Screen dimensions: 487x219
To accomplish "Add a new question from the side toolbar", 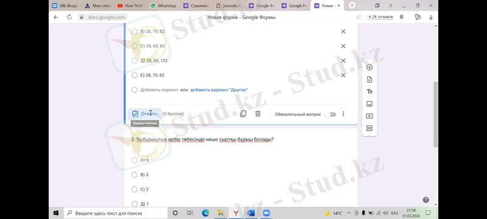I will 370,68.
